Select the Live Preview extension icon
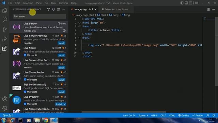 tap(17, 100)
